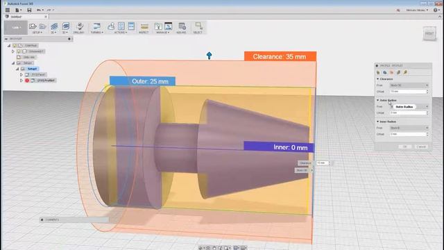Close the Untitled document tab
Screen dimensions: 444x250
(x=46, y=17)
